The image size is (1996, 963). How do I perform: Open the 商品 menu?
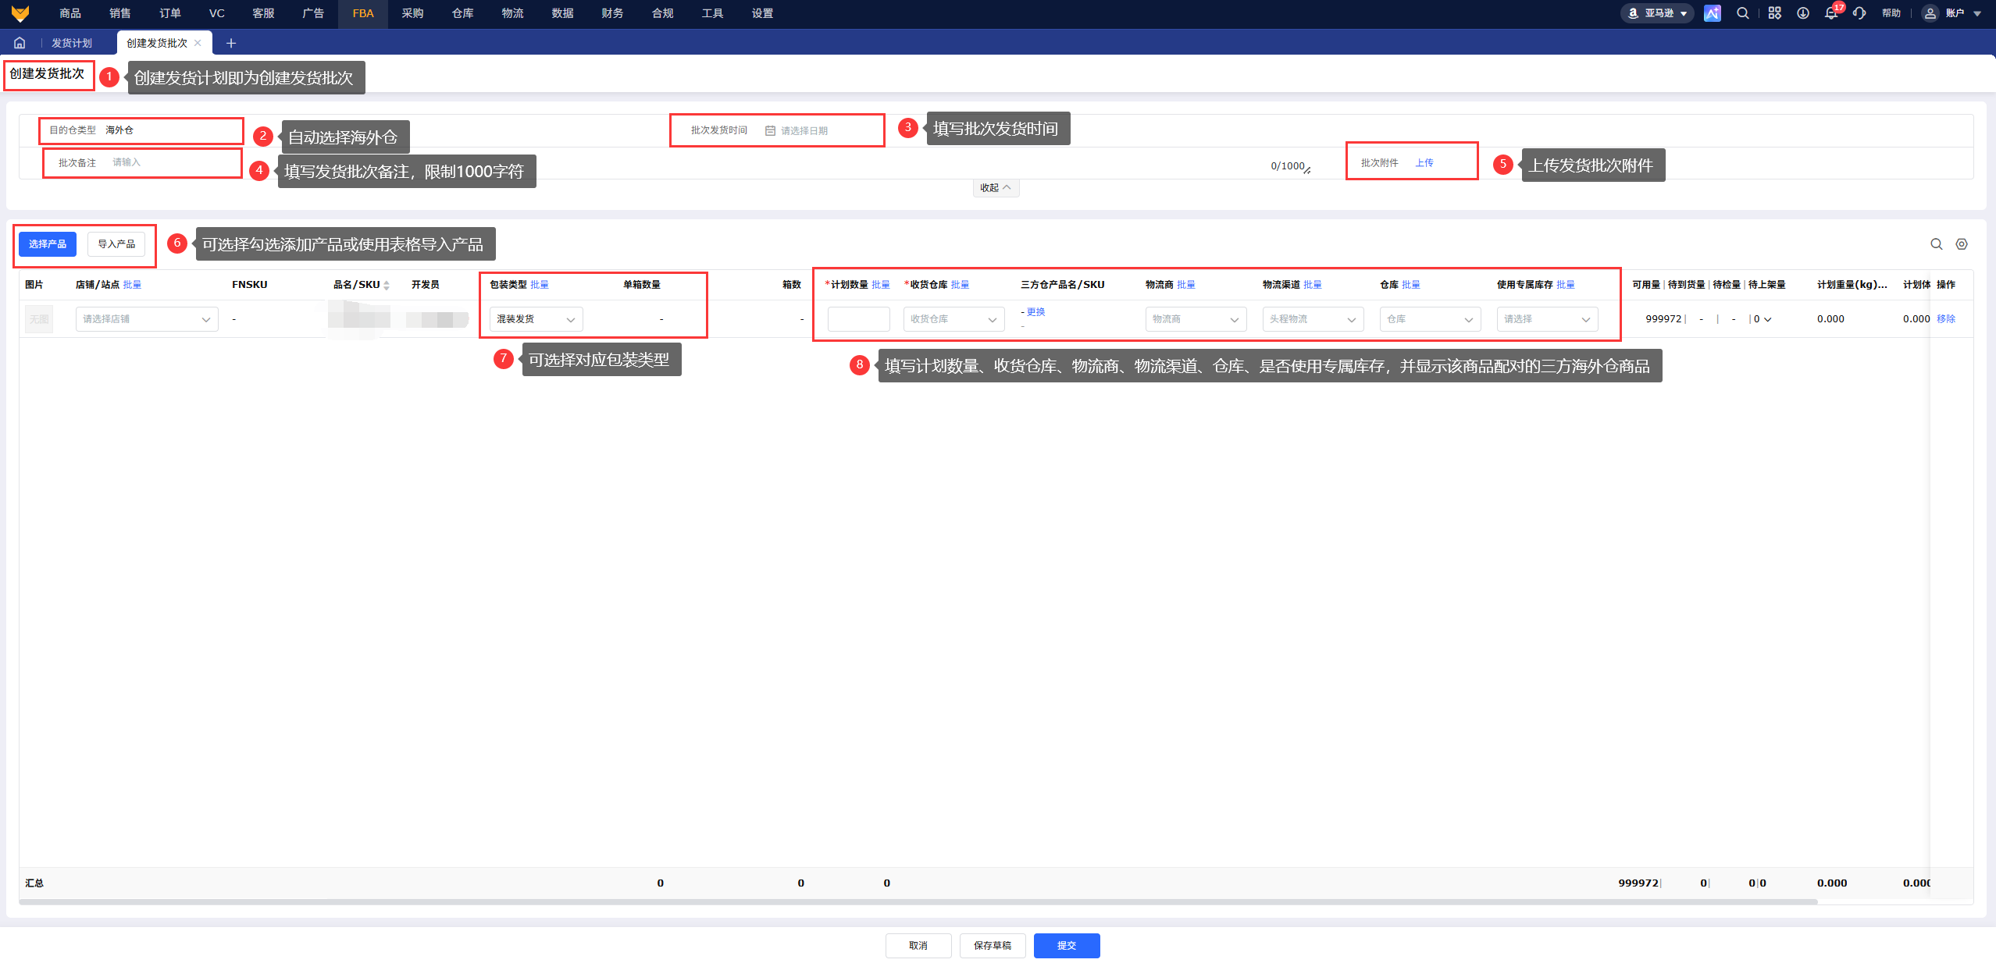pyautogui.click(x=70, y=13)
